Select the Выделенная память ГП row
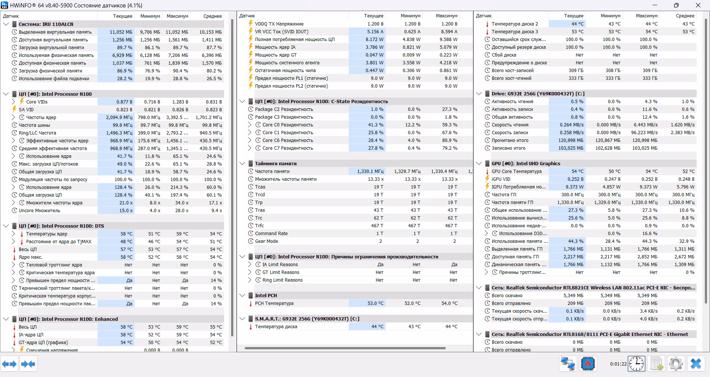The image size is (710, 377). (x=585, y=249)
